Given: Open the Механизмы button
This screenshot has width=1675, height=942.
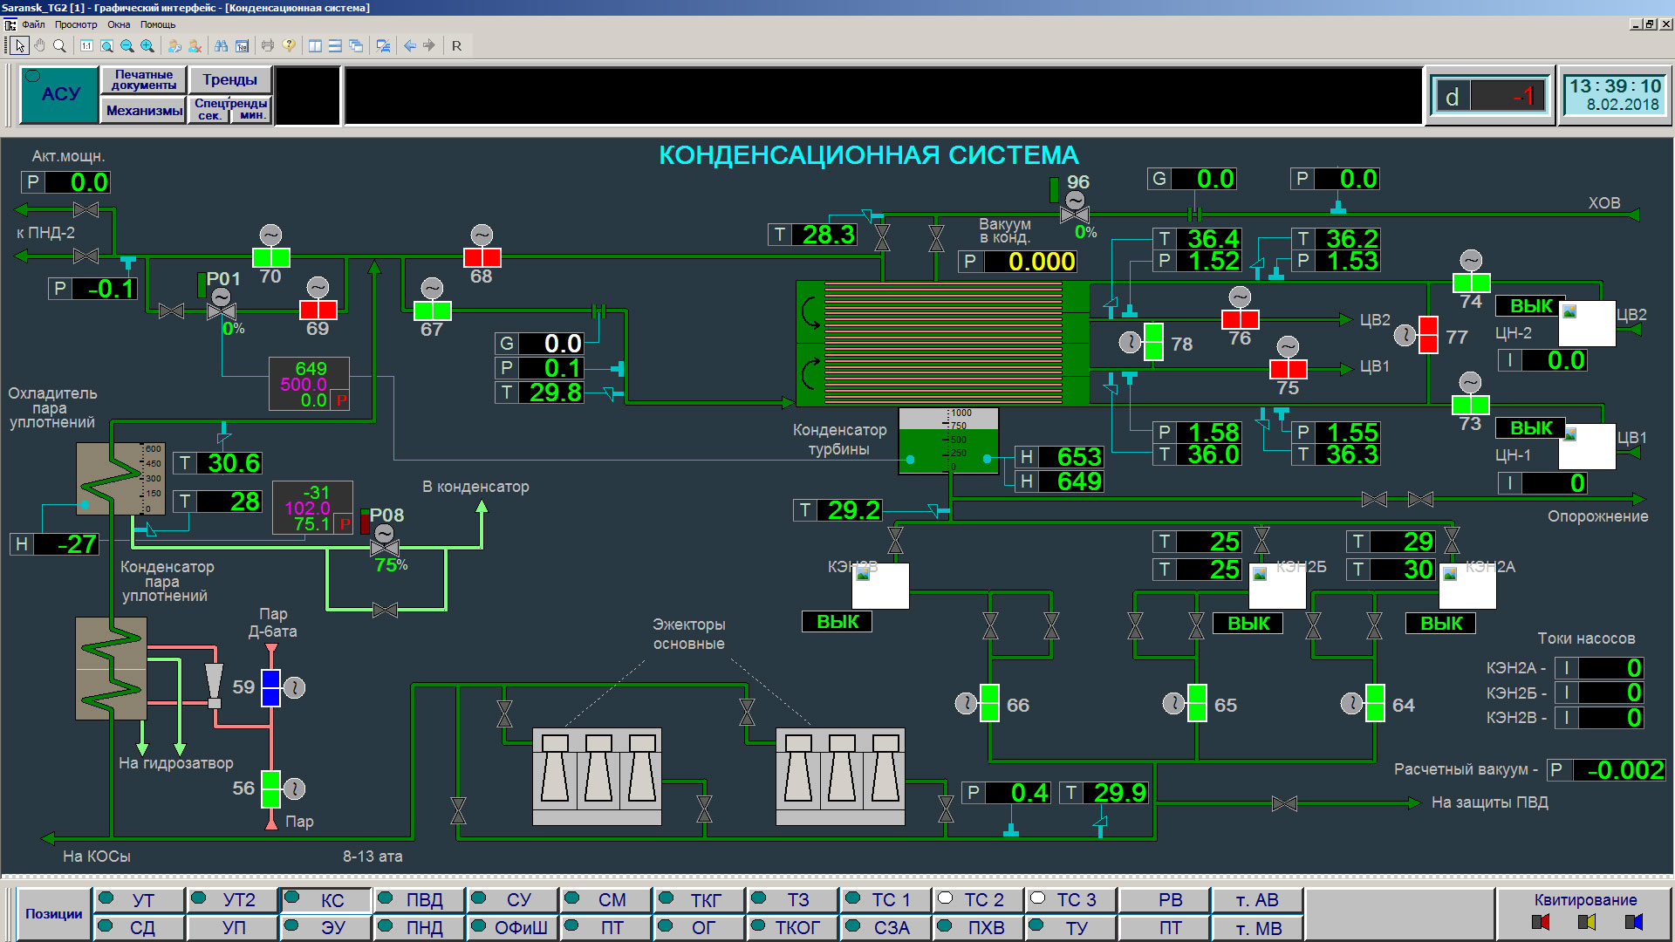Looking at the screenshot, I should (x=144, y=110).
